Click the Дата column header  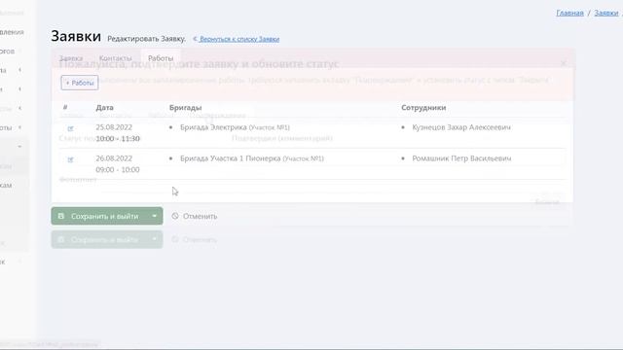[104, 108]
